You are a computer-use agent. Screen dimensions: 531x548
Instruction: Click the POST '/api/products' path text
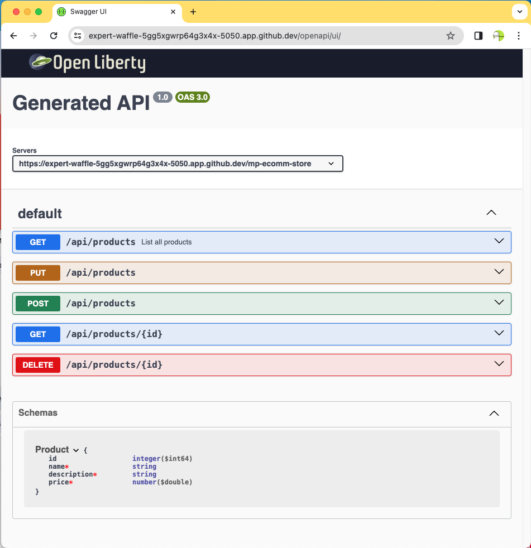point(101,304)
